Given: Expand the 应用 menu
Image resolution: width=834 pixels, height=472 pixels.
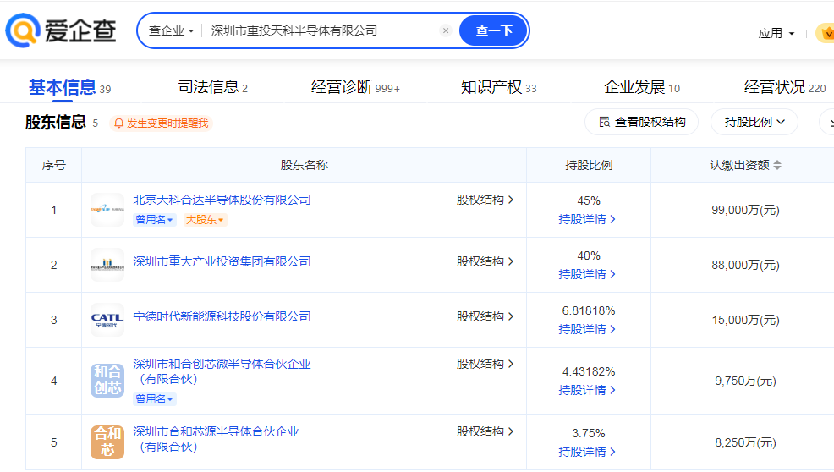Looking at the screenshot, I should point(776,34).
